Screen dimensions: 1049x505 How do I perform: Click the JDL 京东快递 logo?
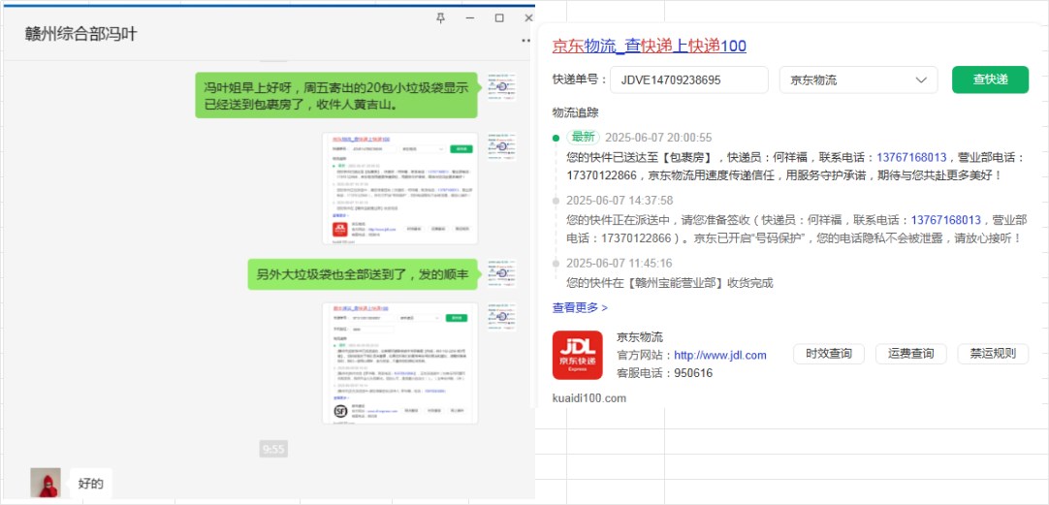(x=578, y=355)
